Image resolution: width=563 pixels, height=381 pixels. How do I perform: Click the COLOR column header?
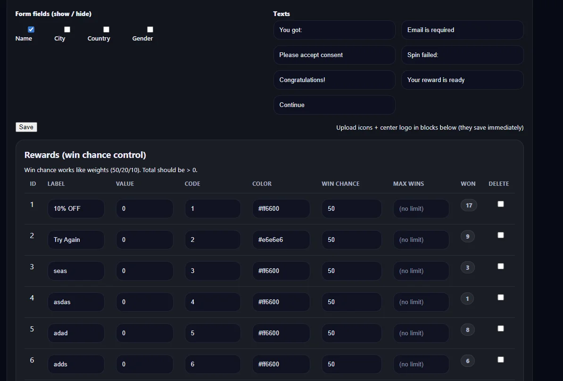tap(262, 183)
